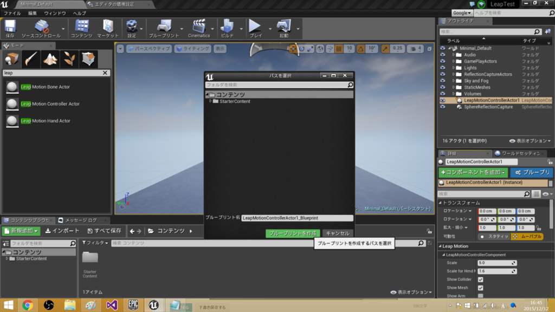Maximize viewport using the restore icon
This screenshot has width=555, height=312.
click(x=429, y=49)
